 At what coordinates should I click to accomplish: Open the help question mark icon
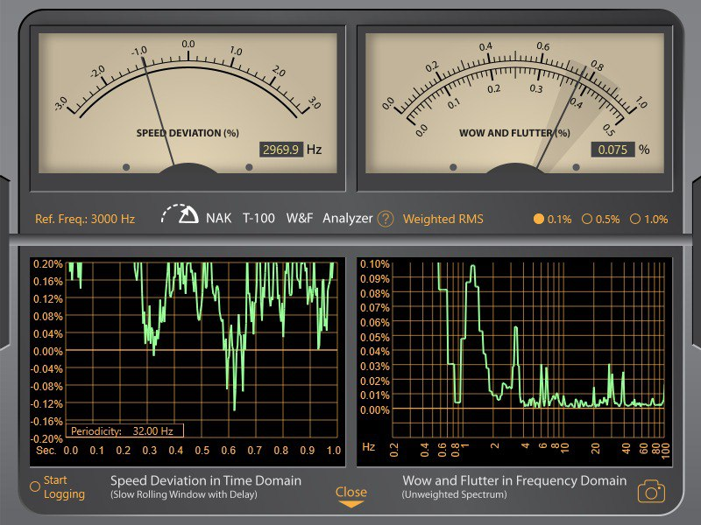386,219
